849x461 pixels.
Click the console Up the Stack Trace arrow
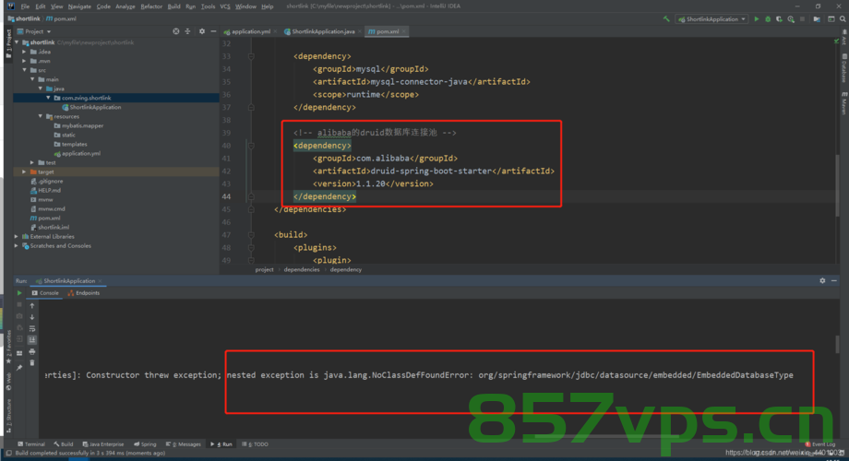point(32,305)
